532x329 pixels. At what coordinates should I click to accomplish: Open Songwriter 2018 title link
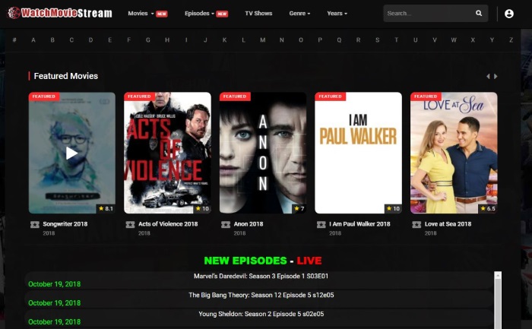[65, 224]
